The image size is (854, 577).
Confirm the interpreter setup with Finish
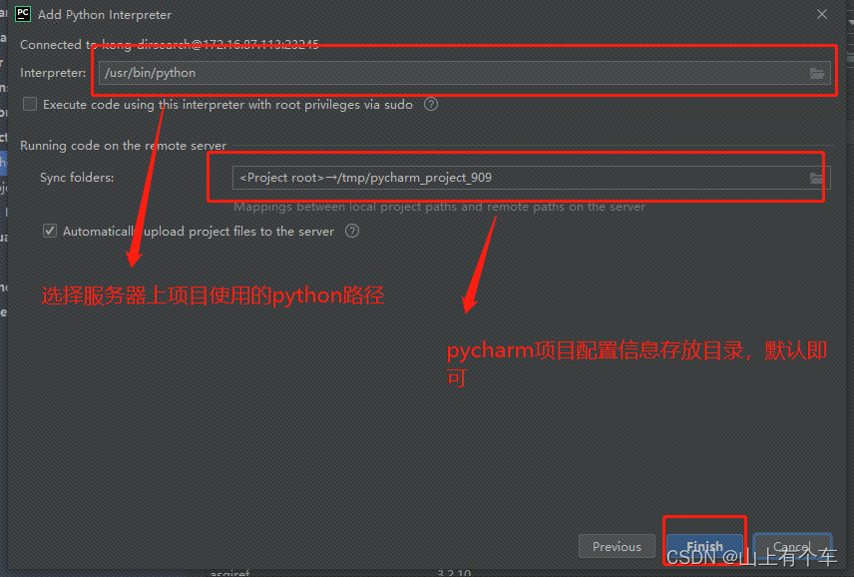(704, 546)
